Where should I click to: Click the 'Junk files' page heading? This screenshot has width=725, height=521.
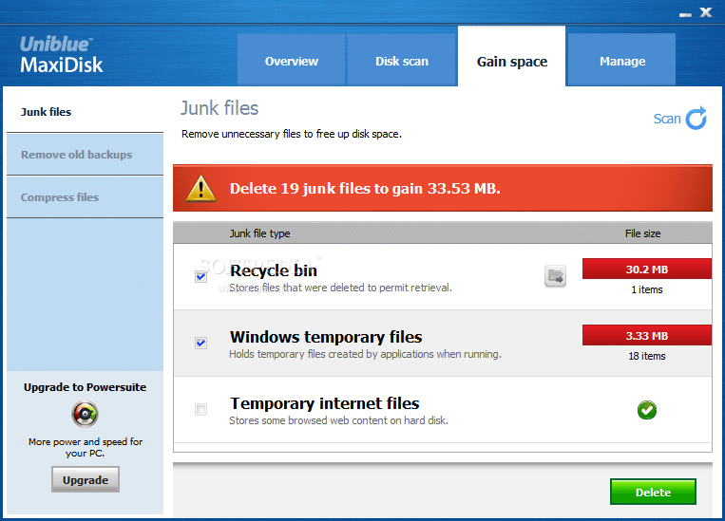pyautogui.click(x=219, y=108)
